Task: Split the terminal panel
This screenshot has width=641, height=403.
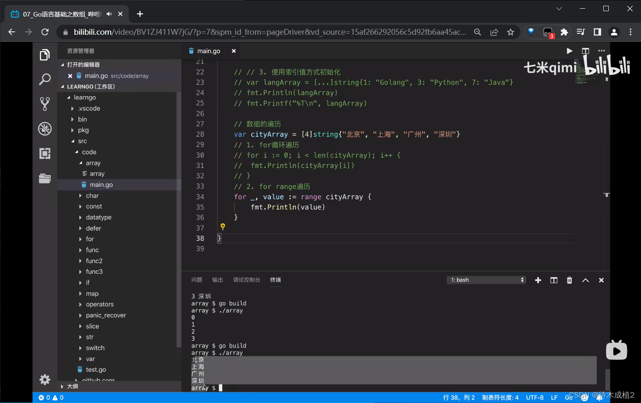Action: point(554,280)
